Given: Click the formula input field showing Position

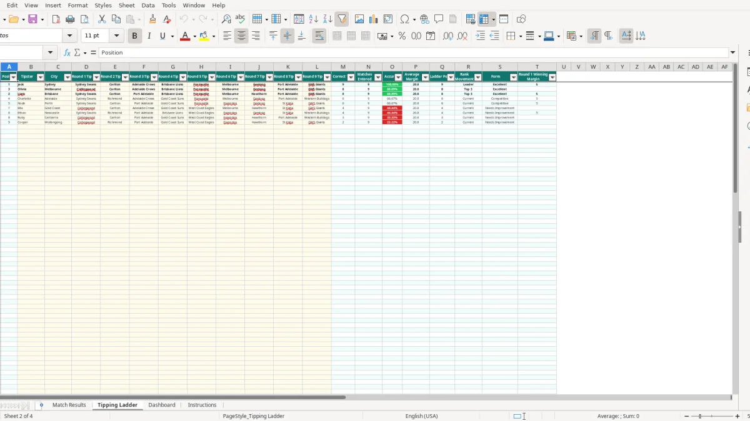Looking at the screenshot, I should point(414,53).
